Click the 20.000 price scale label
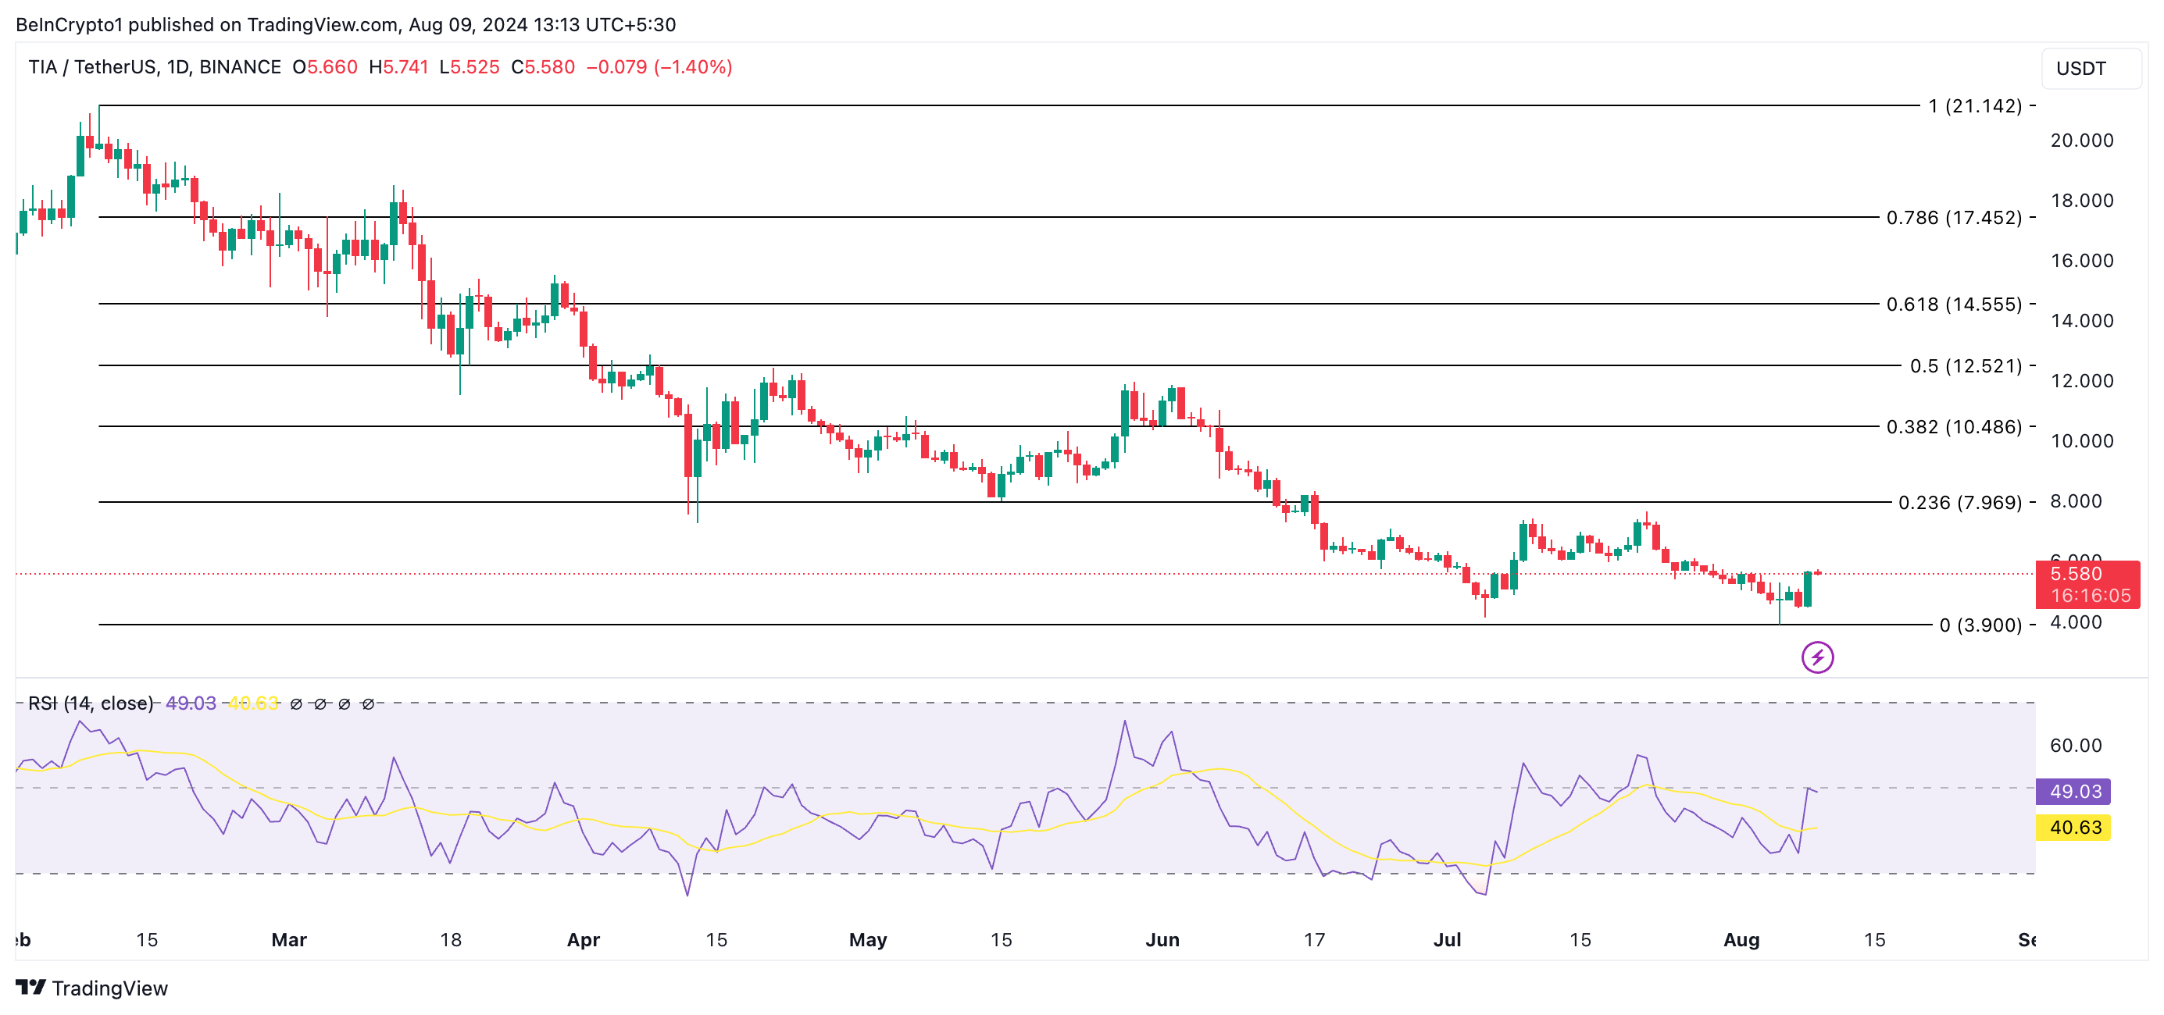The height and width of the screenshot is (1015, 2164). (x=2081, y=141)
